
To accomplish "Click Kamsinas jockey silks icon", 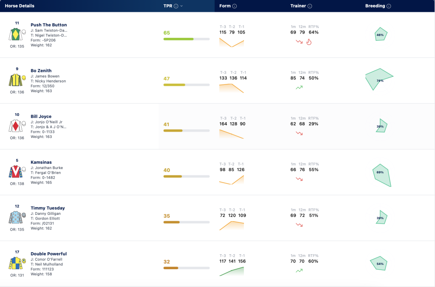I will point(17,172).
